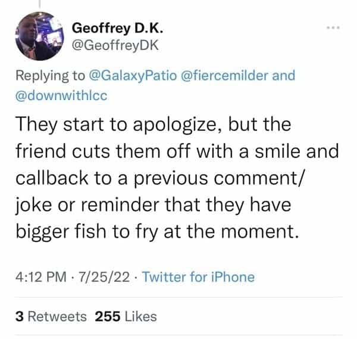The image size is (357, 339).
Task: Show the 255 Likes list
Action: click(126, 316)
